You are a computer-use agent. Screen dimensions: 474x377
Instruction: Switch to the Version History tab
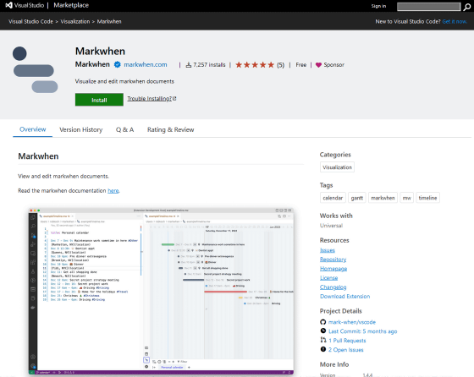pos(80,129)
